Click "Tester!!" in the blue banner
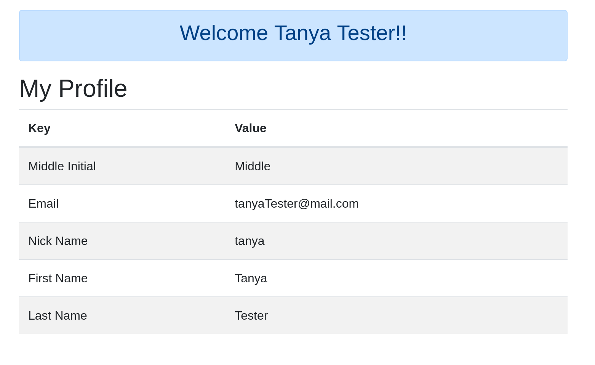This screenshot has height=365, width=595. [372, 33]
